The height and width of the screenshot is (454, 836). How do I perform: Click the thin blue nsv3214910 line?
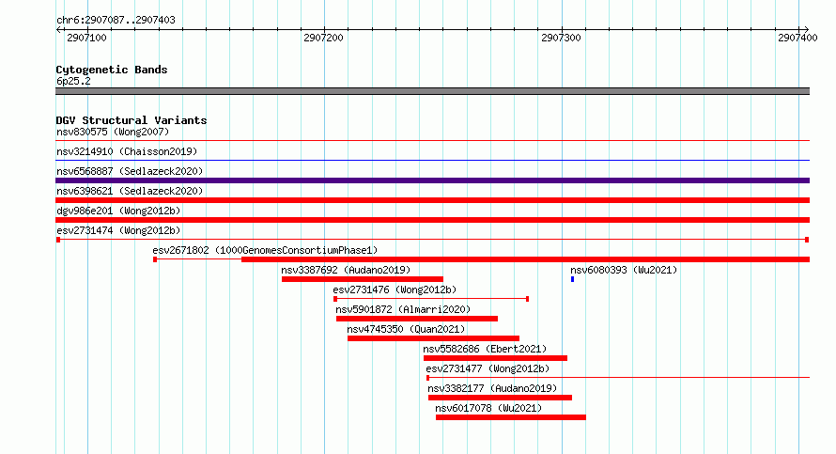pyautogui.click(x=432, y=160)
